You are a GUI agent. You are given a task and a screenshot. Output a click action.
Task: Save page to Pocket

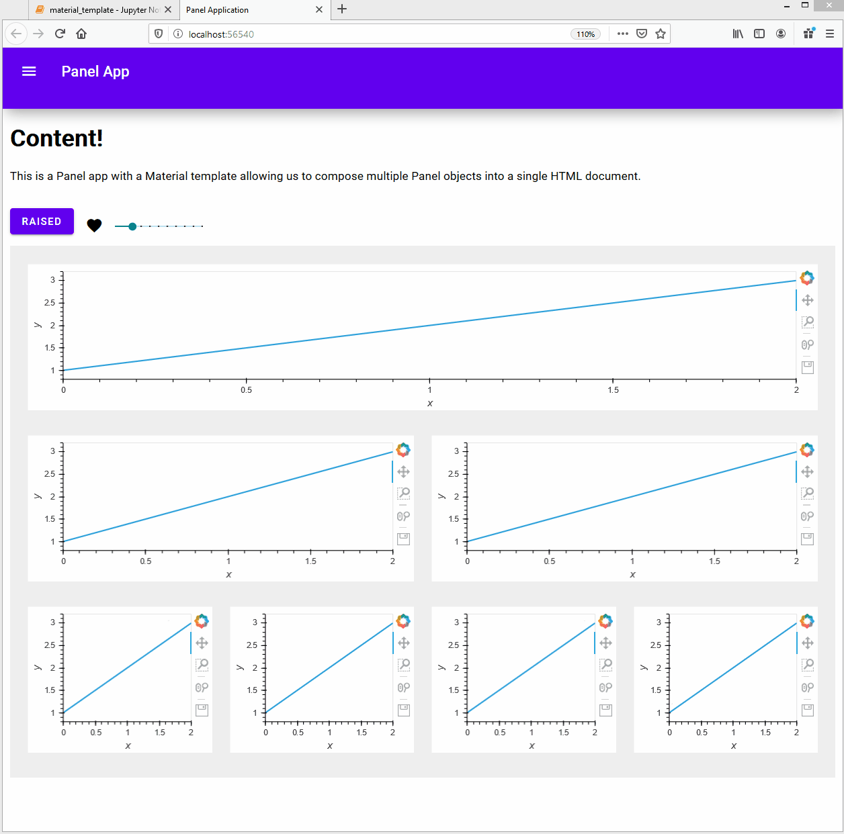point(642,34)
